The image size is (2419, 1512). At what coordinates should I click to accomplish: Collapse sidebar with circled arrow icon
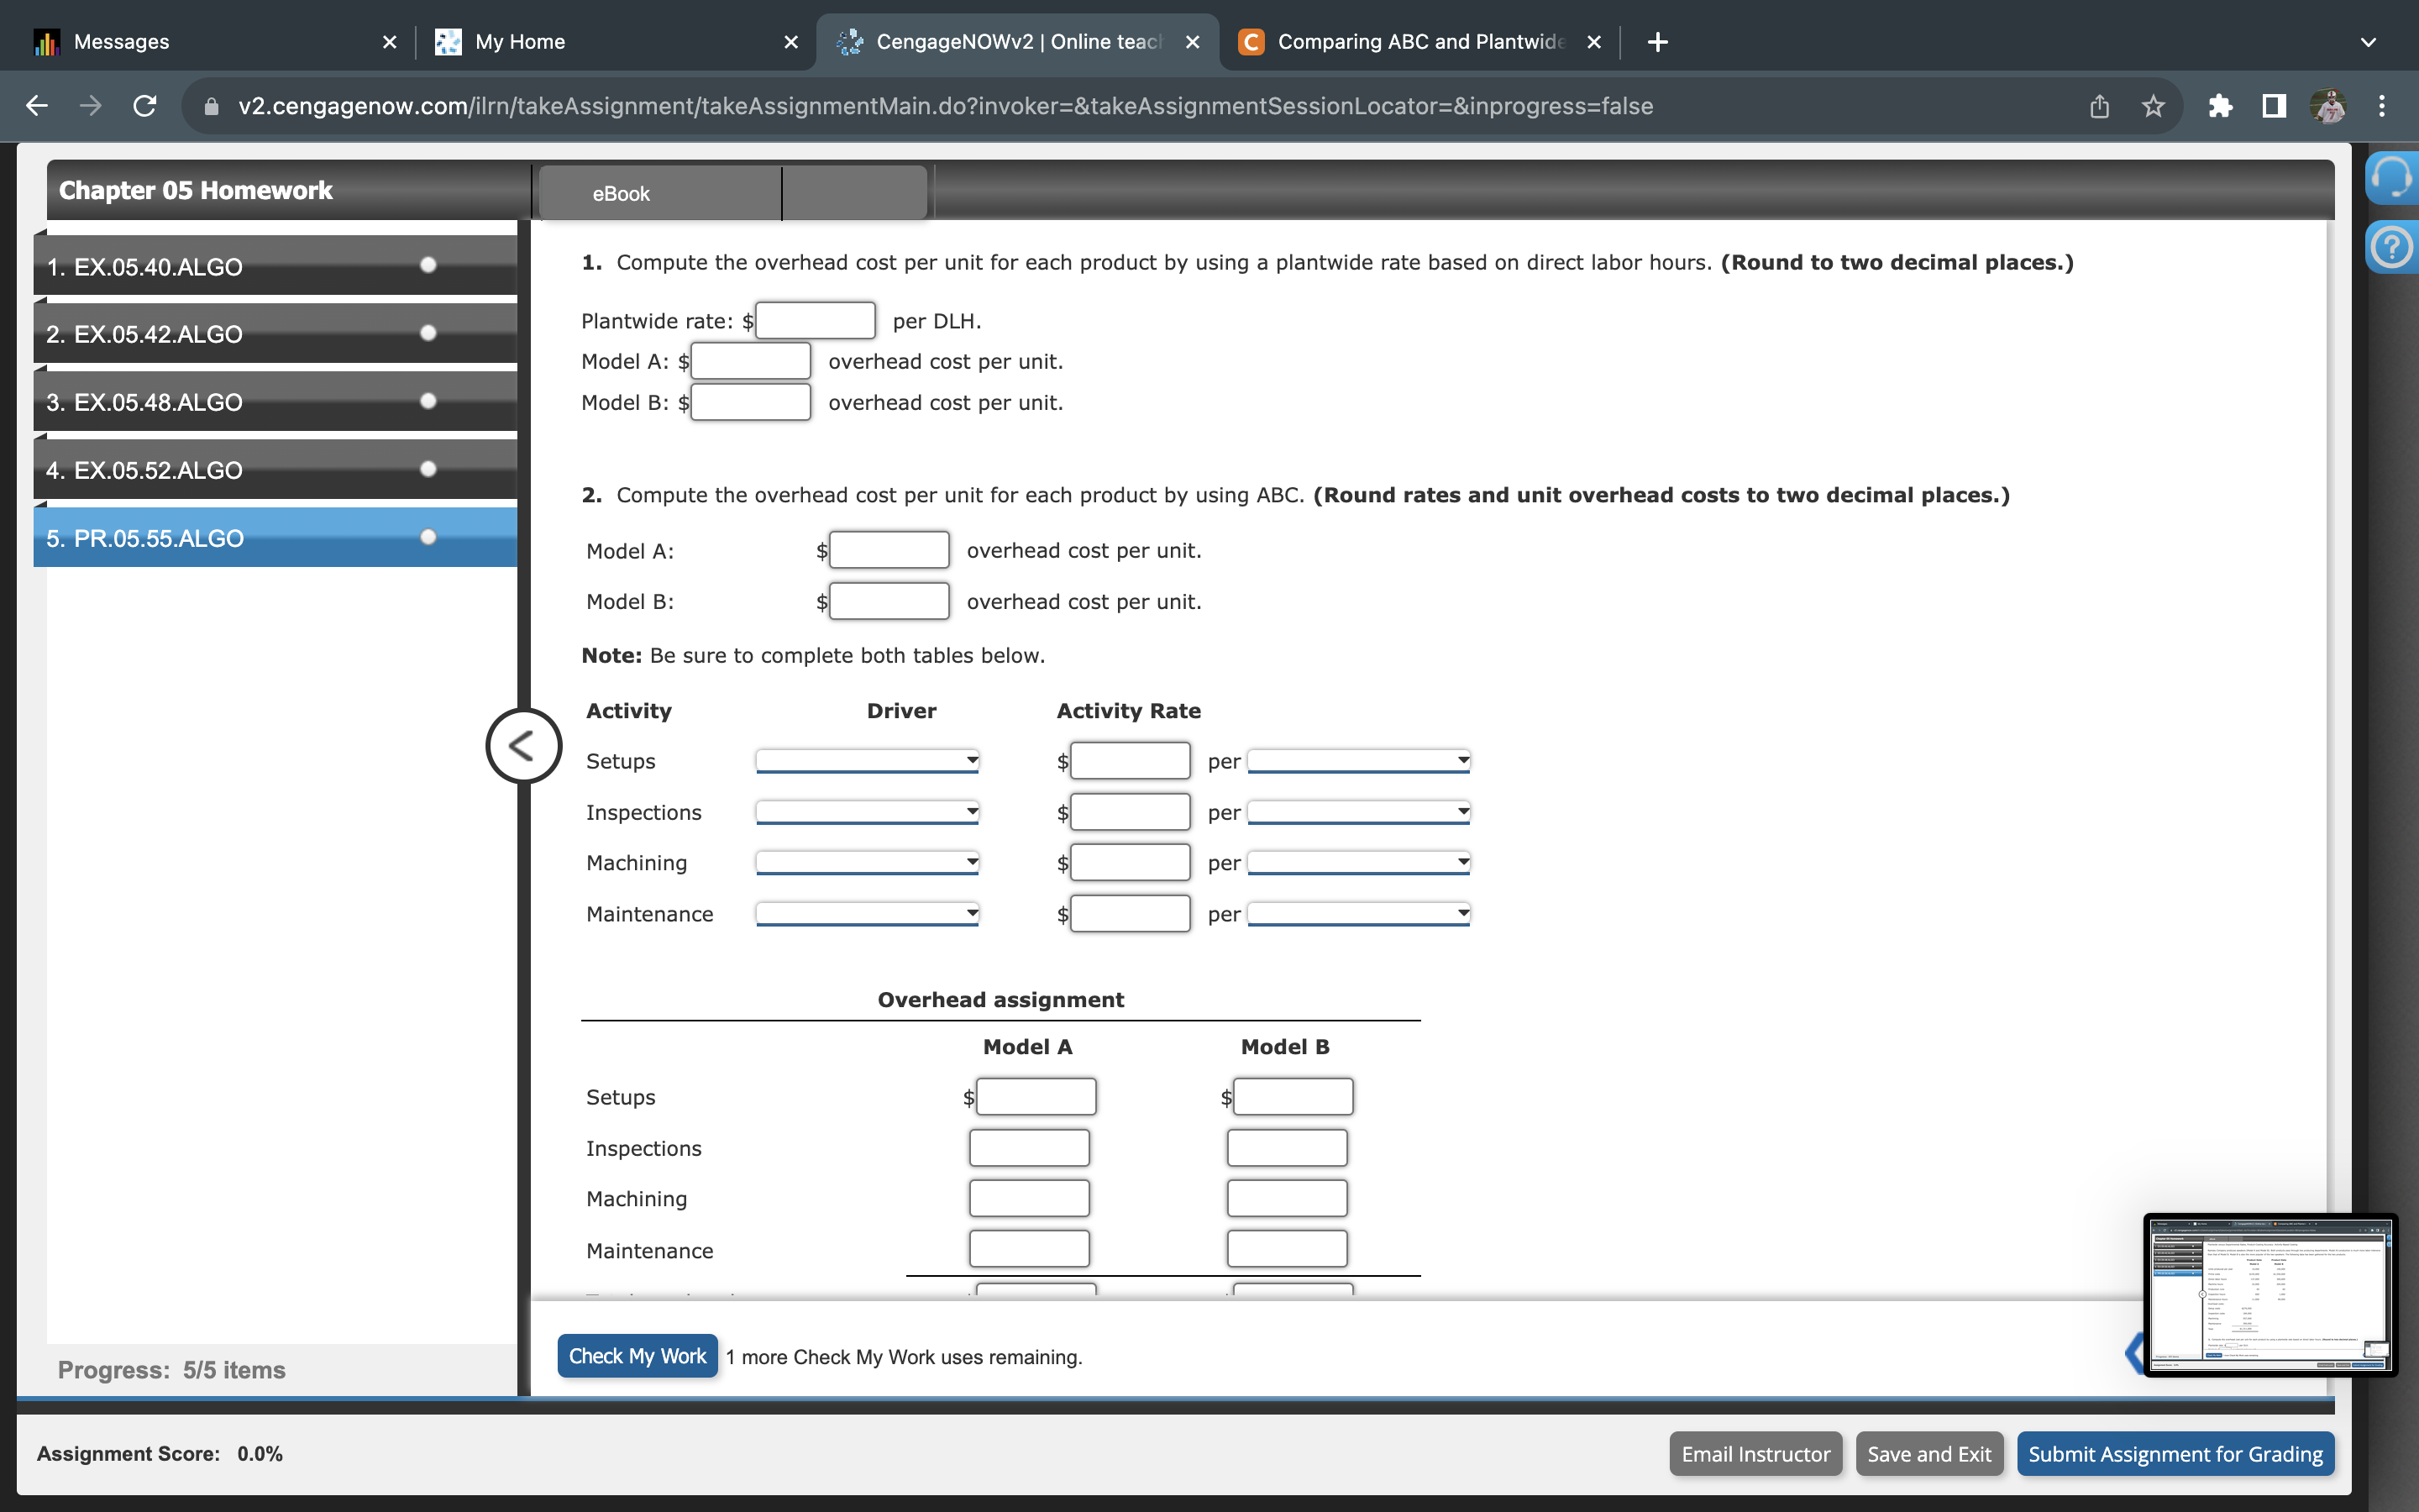522,746
